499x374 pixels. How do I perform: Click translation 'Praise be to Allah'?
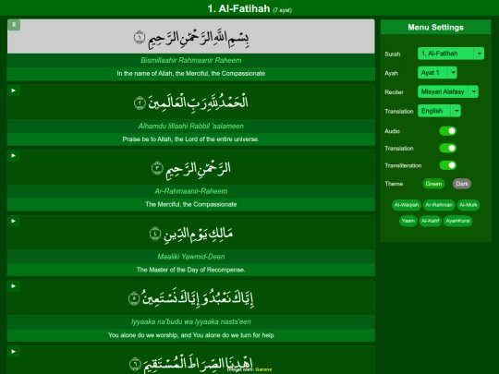coord(191,139)
